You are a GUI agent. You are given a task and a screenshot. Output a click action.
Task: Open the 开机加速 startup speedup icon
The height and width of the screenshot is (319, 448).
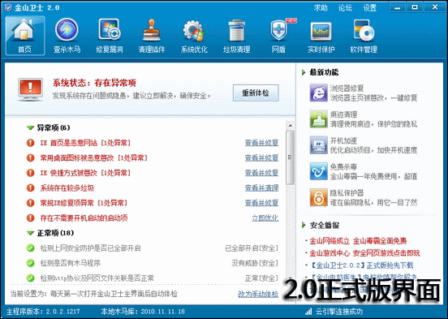[319, 145]
